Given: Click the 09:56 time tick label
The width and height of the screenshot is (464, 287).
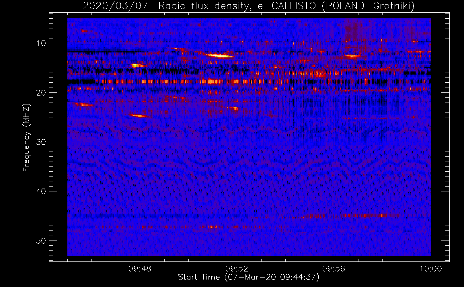Looking at the screenshot, I should coord(334,269).
